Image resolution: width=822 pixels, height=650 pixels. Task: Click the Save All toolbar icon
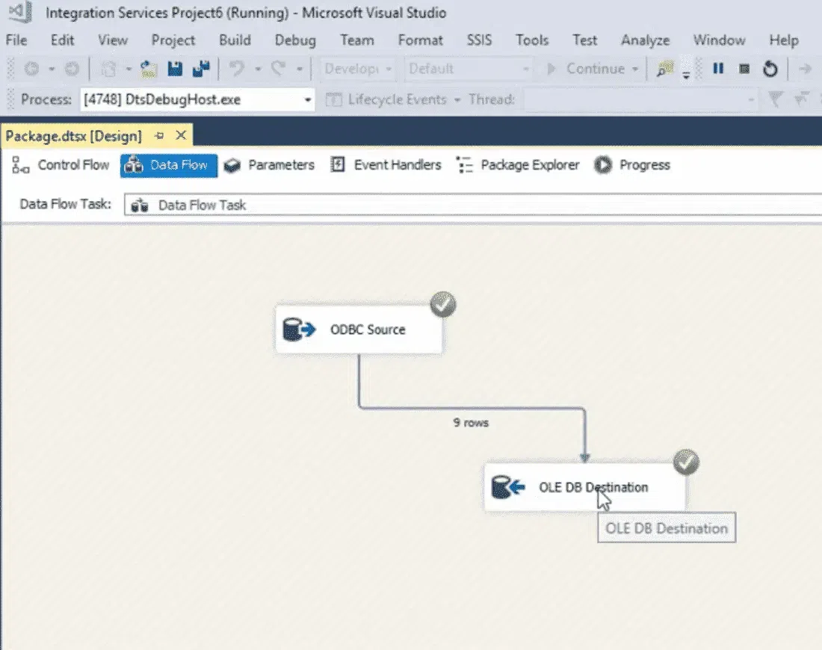click(x=201, y=69)
